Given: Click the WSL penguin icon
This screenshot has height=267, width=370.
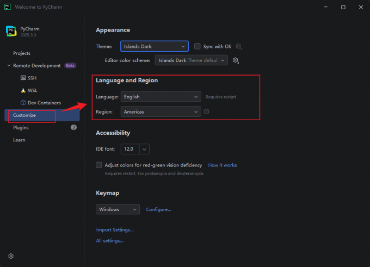Looking at the screenshot, I should point(23,90).
